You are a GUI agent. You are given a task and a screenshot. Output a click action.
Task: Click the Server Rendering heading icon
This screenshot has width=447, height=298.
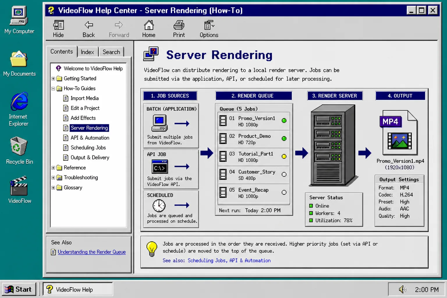[151, 54]
